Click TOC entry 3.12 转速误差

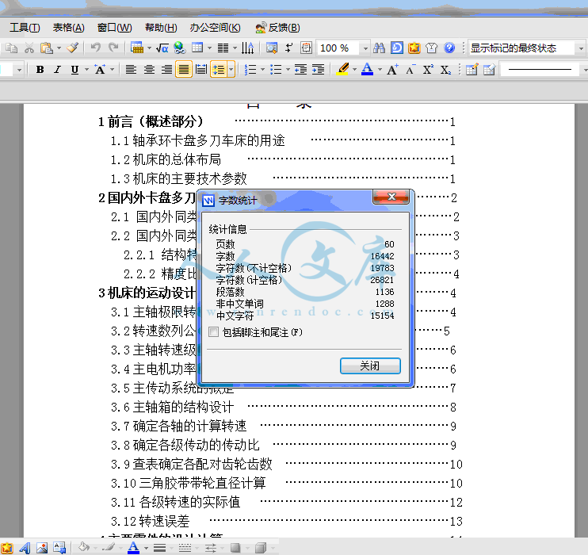coord(151,521)
